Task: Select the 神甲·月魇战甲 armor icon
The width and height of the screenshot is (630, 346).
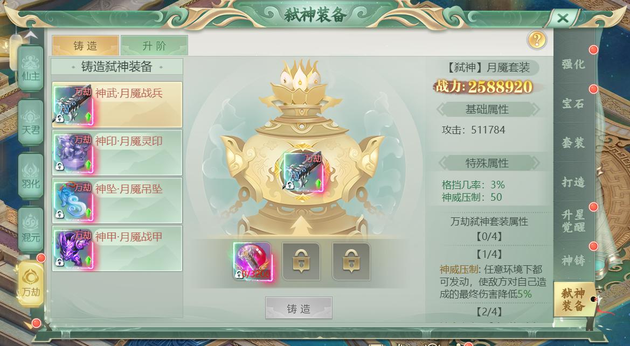Action: coord(73,249)
